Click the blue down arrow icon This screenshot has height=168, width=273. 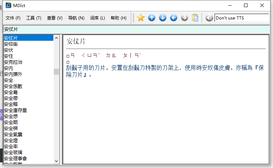pos(163,18)
